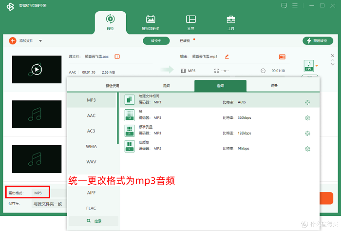Open the feedback message icon in title bar
This screenshot has width=341, height=231.
coord(284,5)
